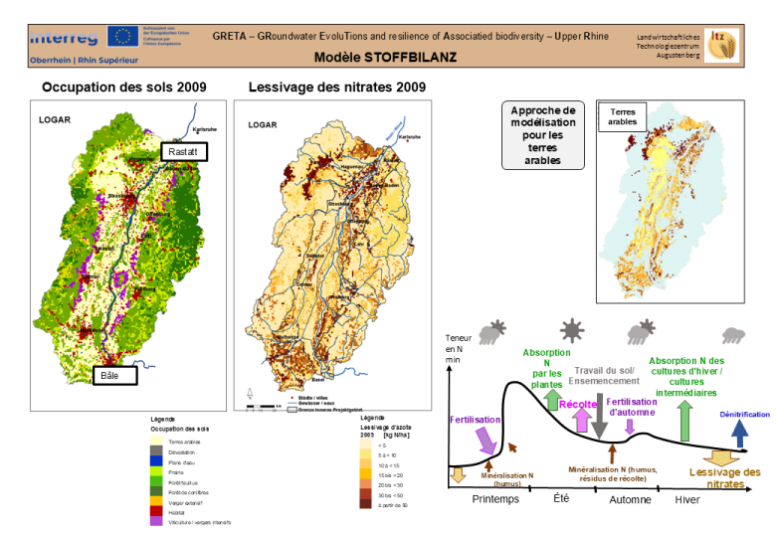The image size is (776, 537).
Task: Click the '< 5' lightest leaching swatch
Action: click(366, 445)
